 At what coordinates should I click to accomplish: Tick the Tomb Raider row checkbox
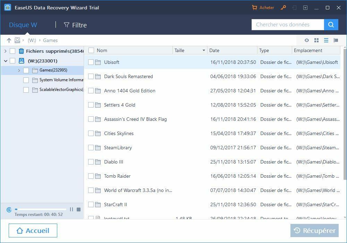coord(91,176)
